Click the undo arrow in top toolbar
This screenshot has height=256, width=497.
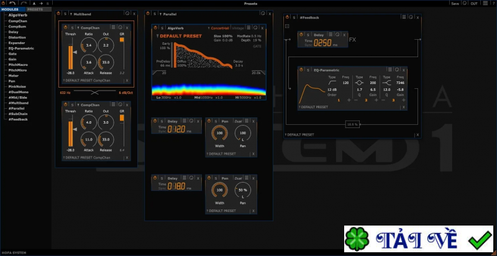[12, 3]
